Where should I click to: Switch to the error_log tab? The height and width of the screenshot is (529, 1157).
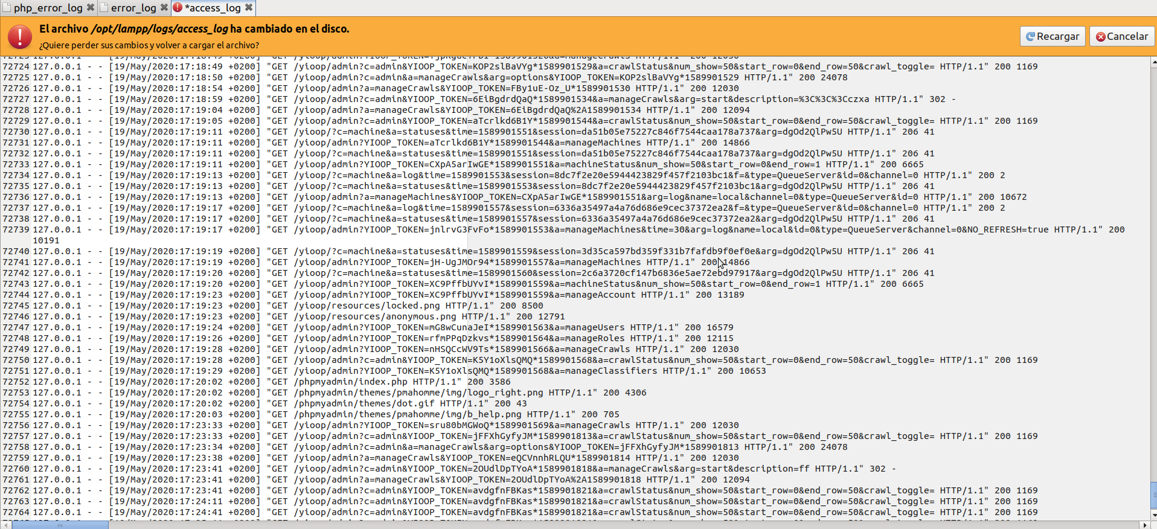point(133,8)
